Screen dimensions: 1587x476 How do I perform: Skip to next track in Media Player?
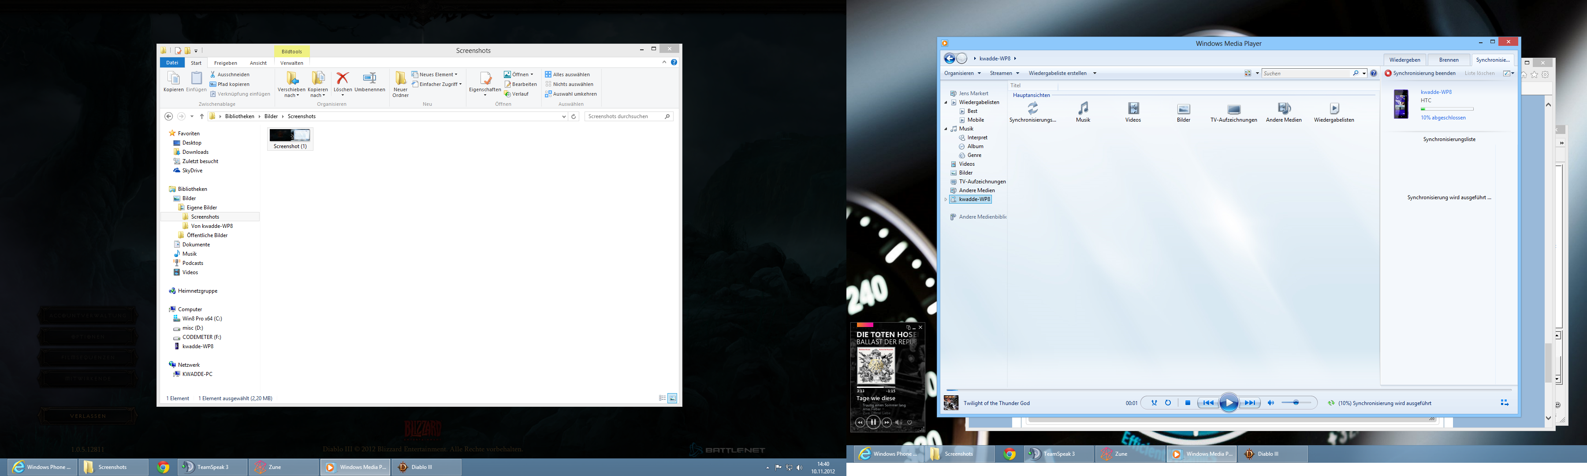1250,403
